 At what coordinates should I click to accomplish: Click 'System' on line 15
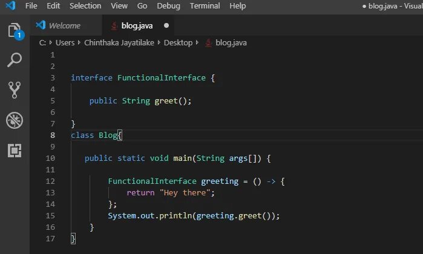[122, 216]
